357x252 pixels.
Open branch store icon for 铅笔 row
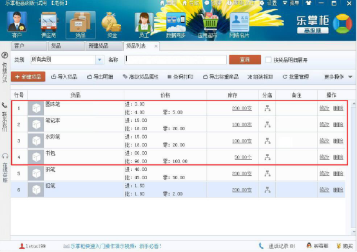pos(267,189)
